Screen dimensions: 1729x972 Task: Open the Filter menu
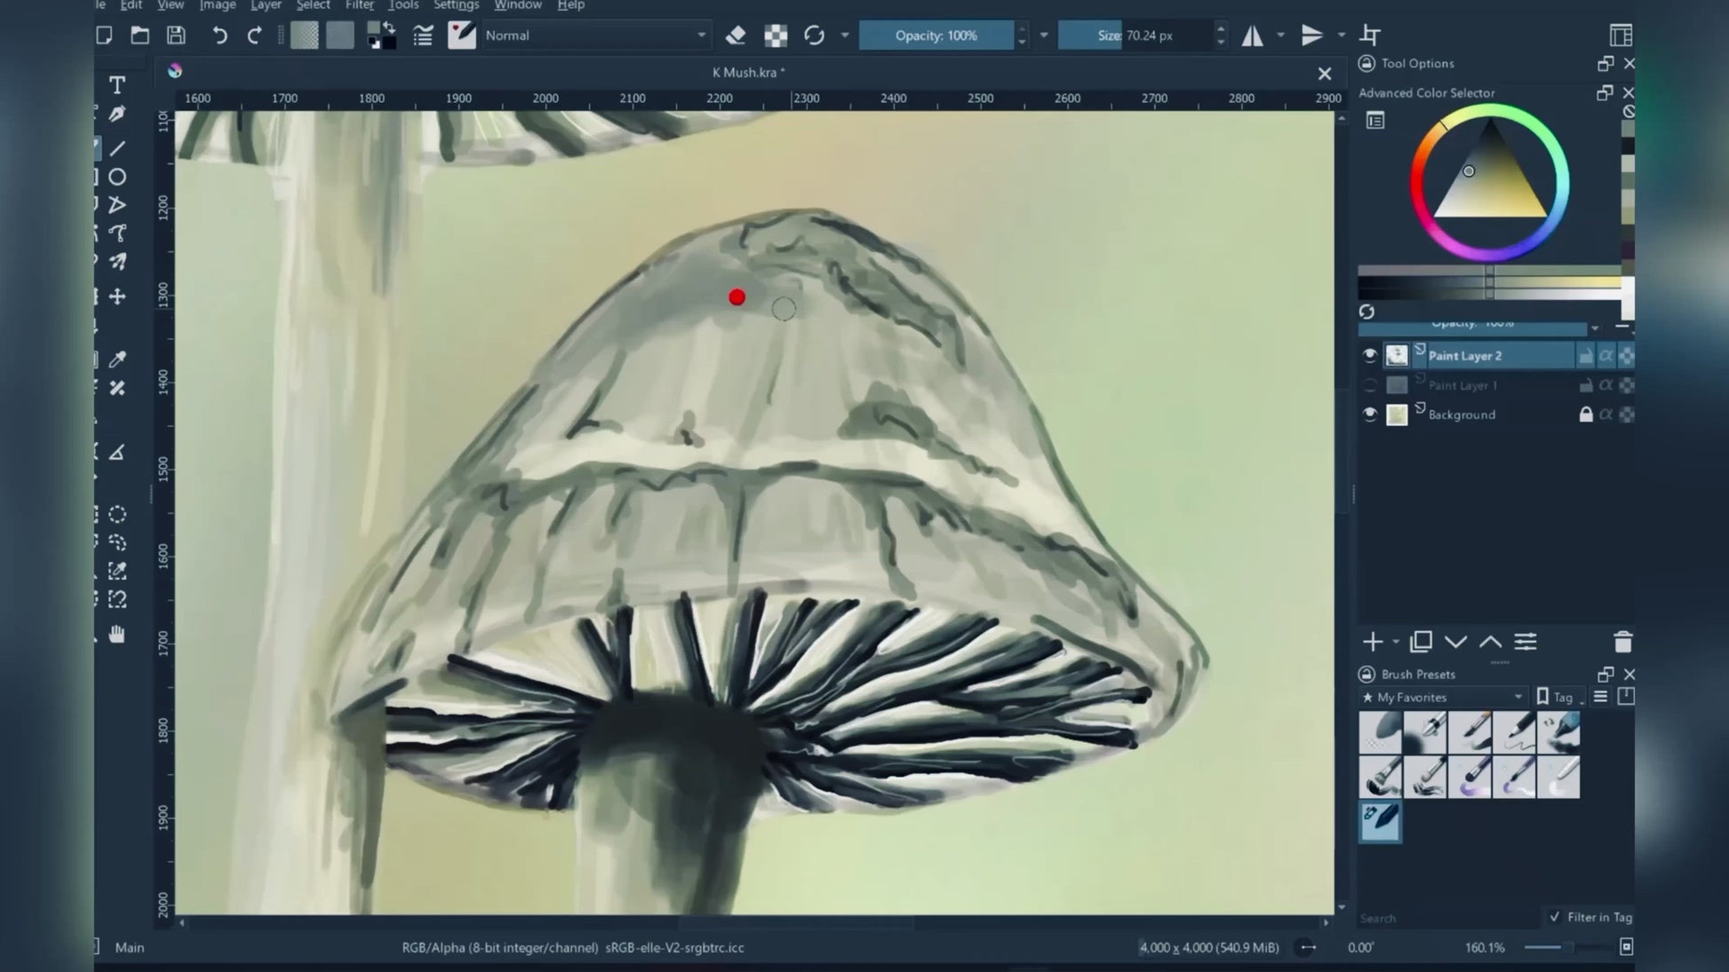(359, 5)
